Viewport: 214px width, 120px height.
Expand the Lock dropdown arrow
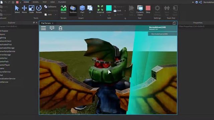click(x=125, y=11)
